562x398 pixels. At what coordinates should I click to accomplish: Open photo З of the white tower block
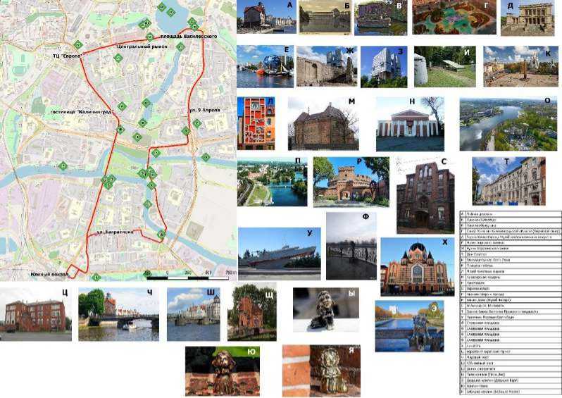[384, 67]
